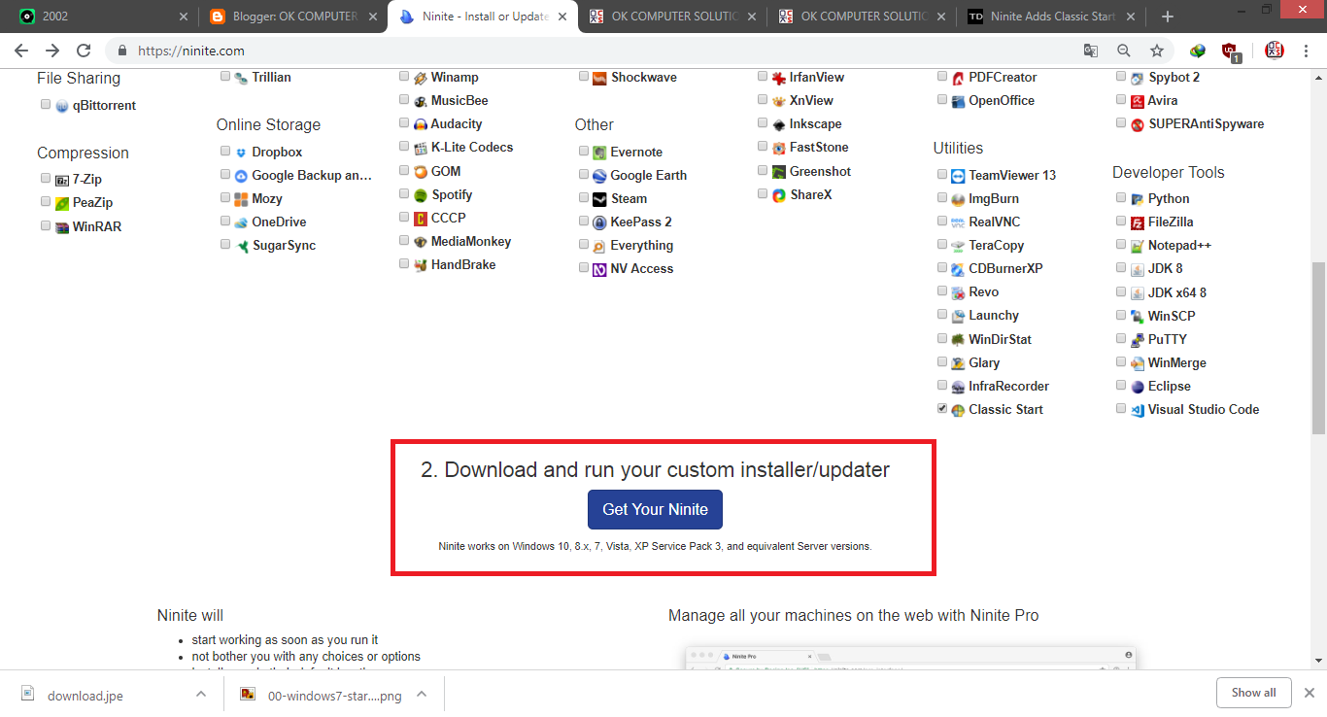1327x717 pixels.
Task: Check the SUPERAntiSpyware checkbox
Action: (x=1121, y=123)
